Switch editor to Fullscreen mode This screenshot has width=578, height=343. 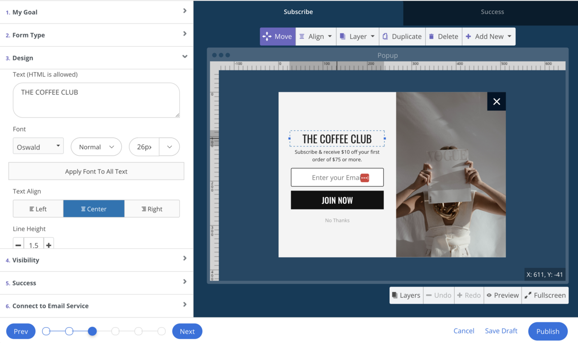click(x=545, y=295)
